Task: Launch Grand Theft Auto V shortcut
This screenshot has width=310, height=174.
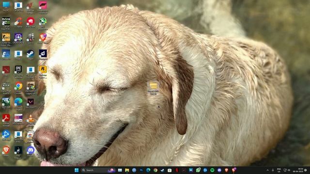Action: coord(6,88)
